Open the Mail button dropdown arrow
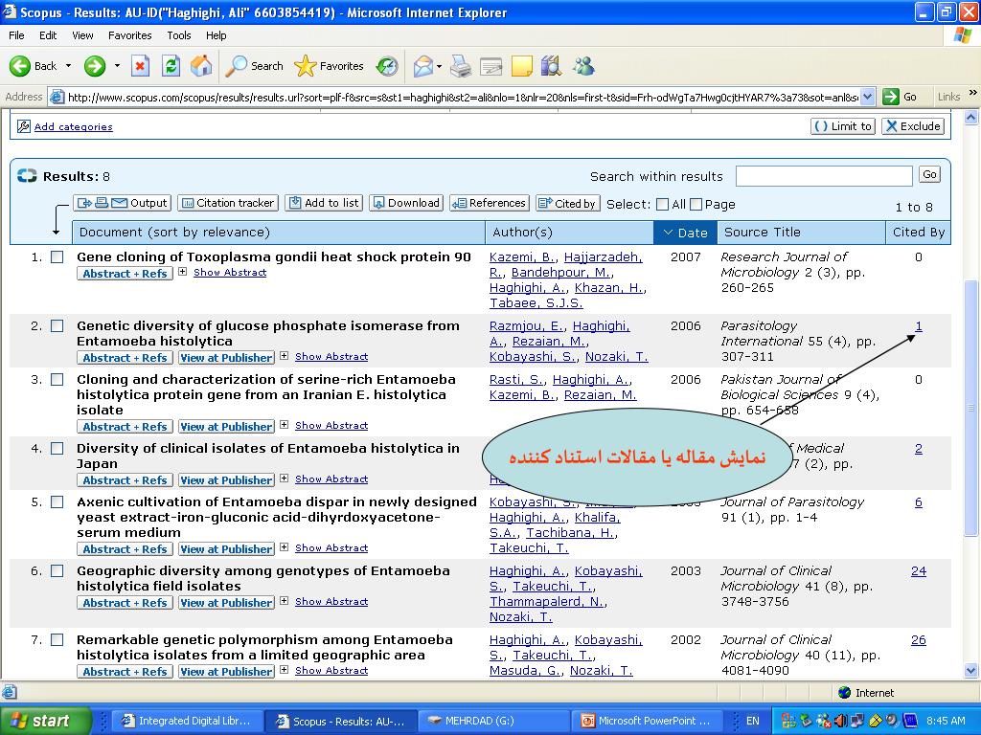This screenshot has width=981, height=735. (x=439, y=66)
